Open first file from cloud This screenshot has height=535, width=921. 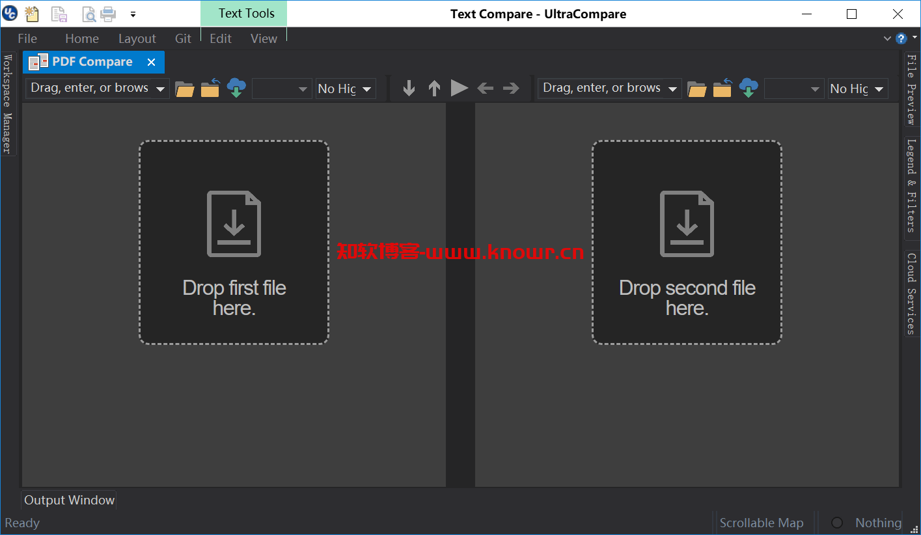(236, 88)
